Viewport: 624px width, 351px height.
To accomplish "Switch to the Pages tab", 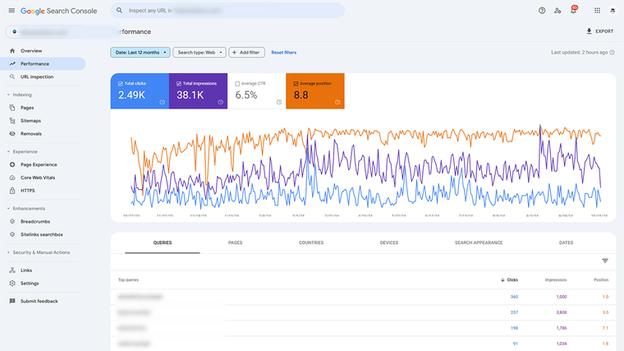I will [x=235, y=242].
